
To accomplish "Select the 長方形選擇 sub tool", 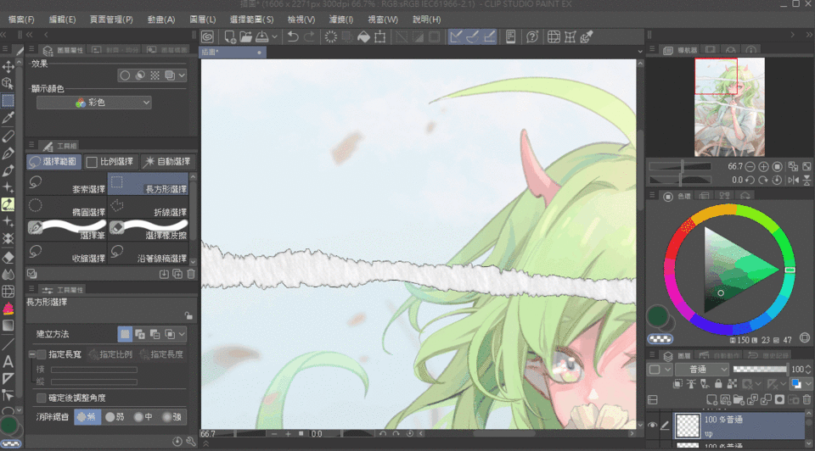I will point(149,182).
